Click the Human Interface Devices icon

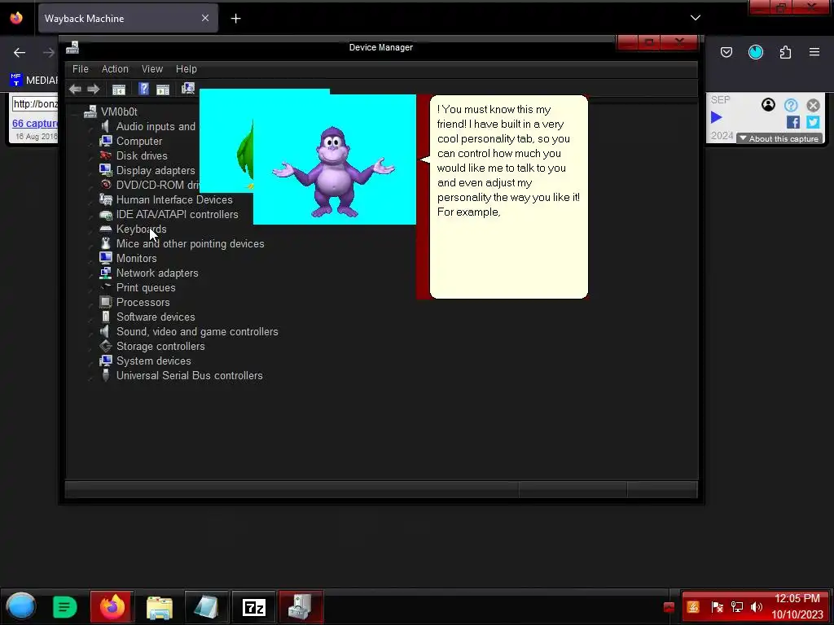[105, 199]
